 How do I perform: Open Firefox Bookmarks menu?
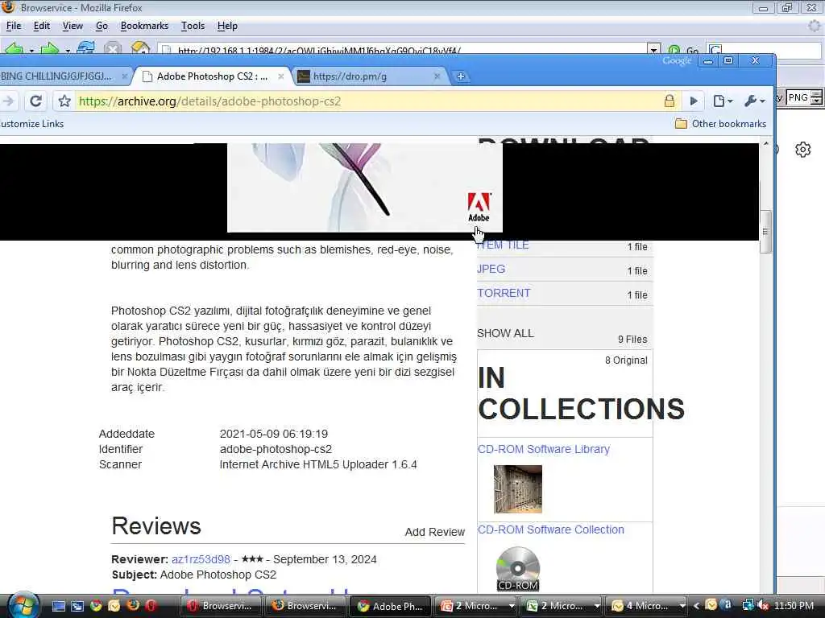tap(144, 26)
